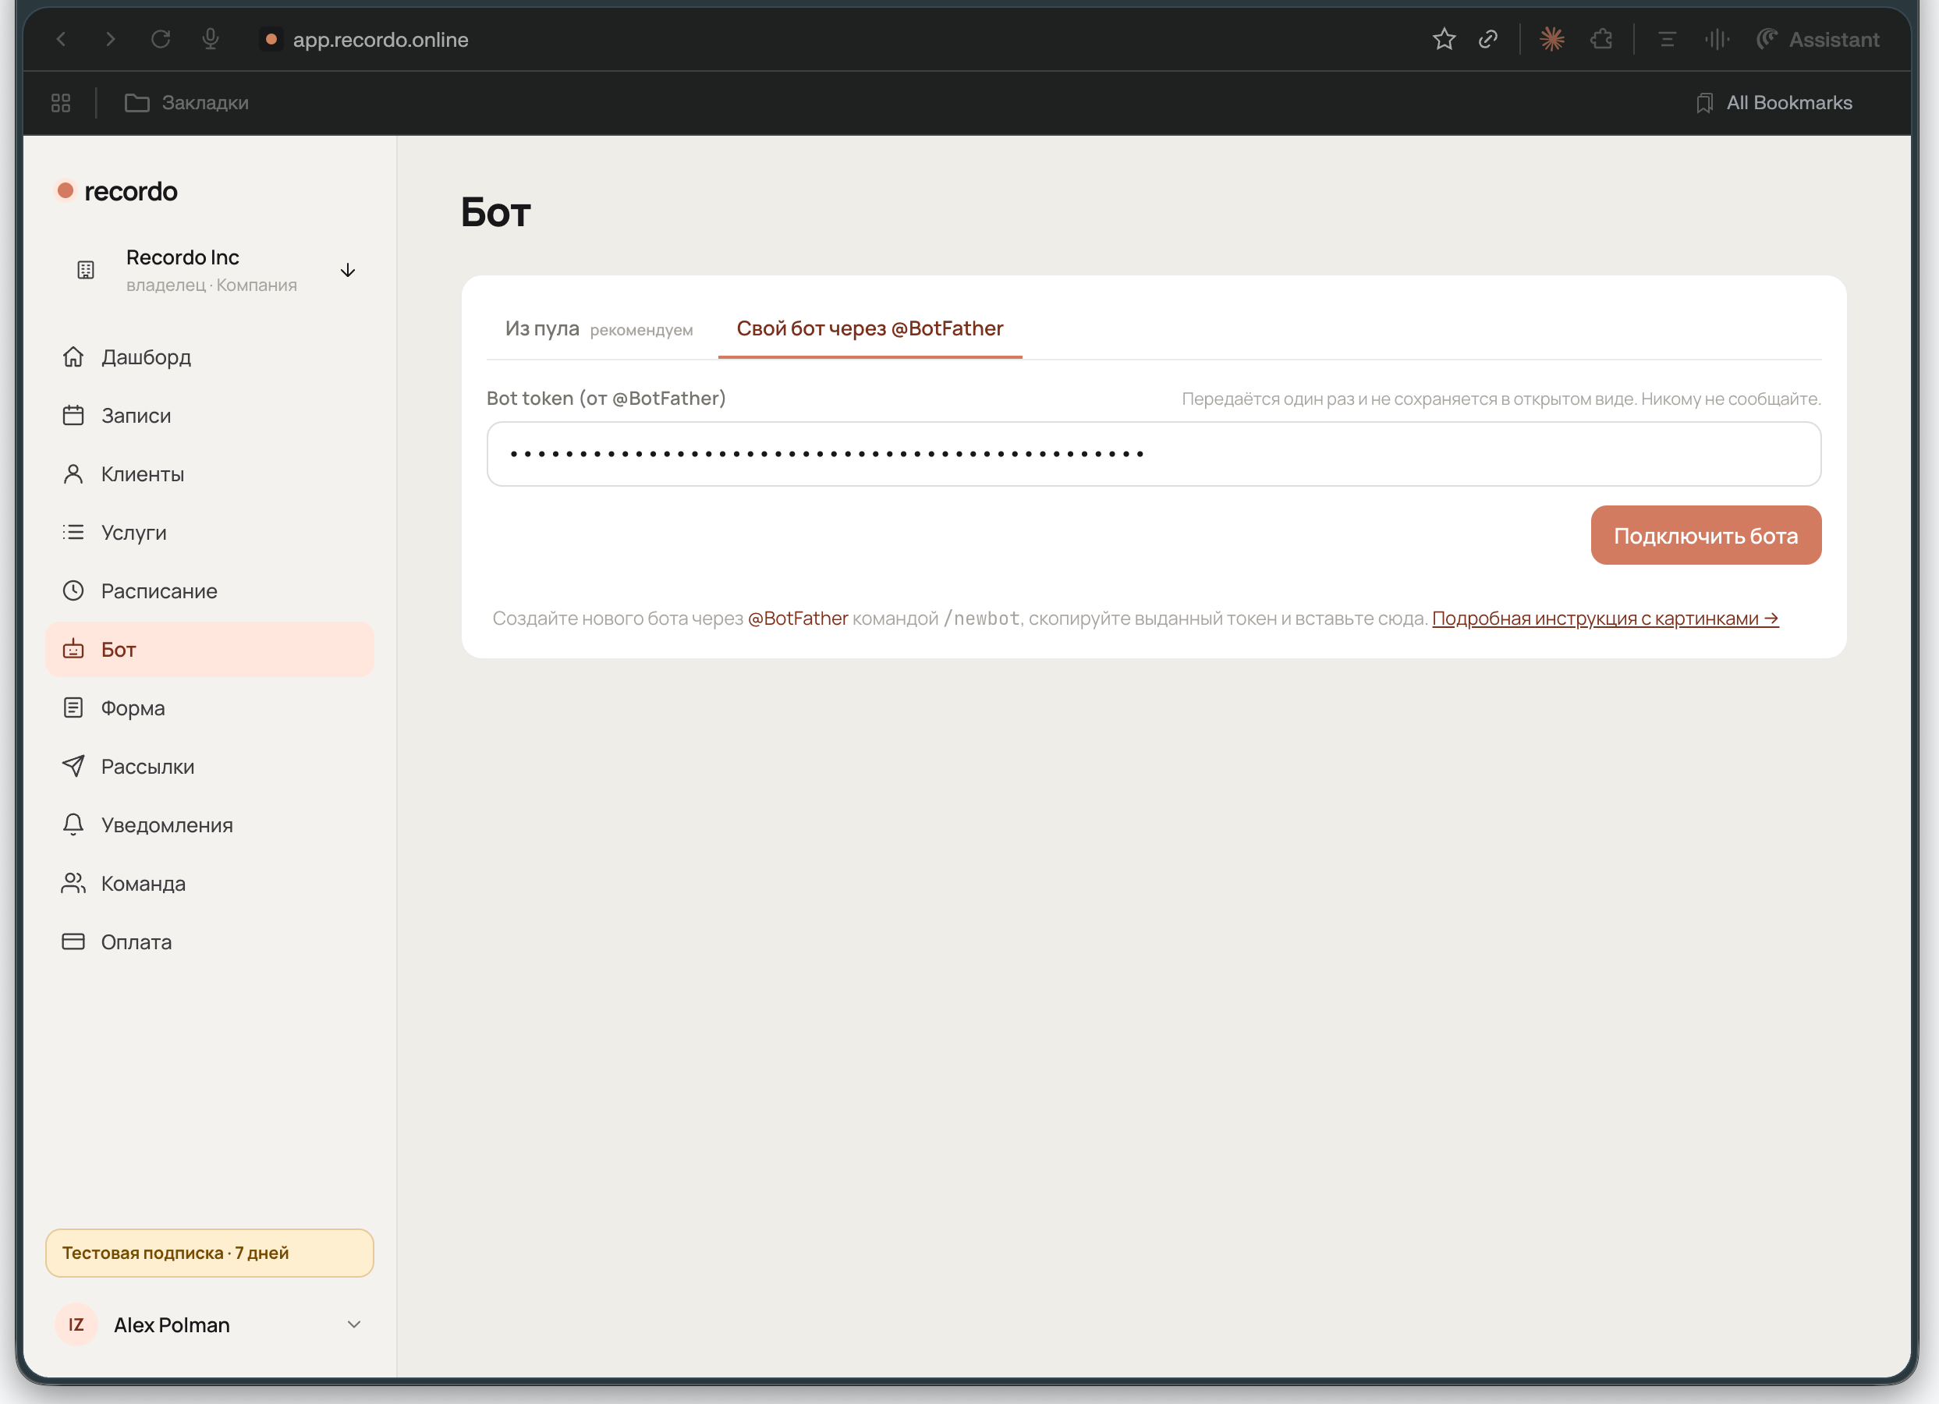Focus the Bot token input field
Image resolution: width=1939 pixels, height=1404 pixels.
1154,453
